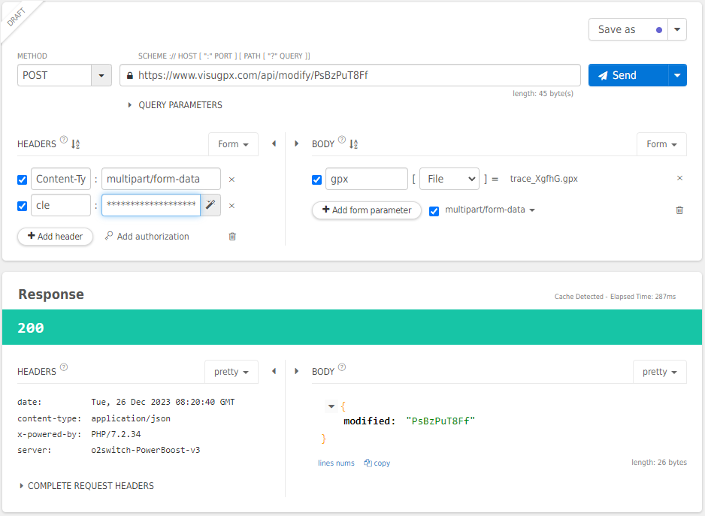This screenshot has height=516, width=705.
Task: Toggle the gpx body parameter checkbox
Action: tap(317, 180)
